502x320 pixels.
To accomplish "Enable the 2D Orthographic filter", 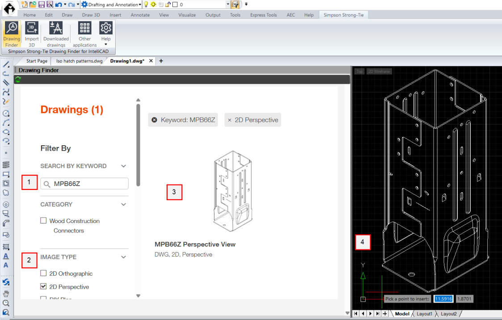I will click(43, 273).
